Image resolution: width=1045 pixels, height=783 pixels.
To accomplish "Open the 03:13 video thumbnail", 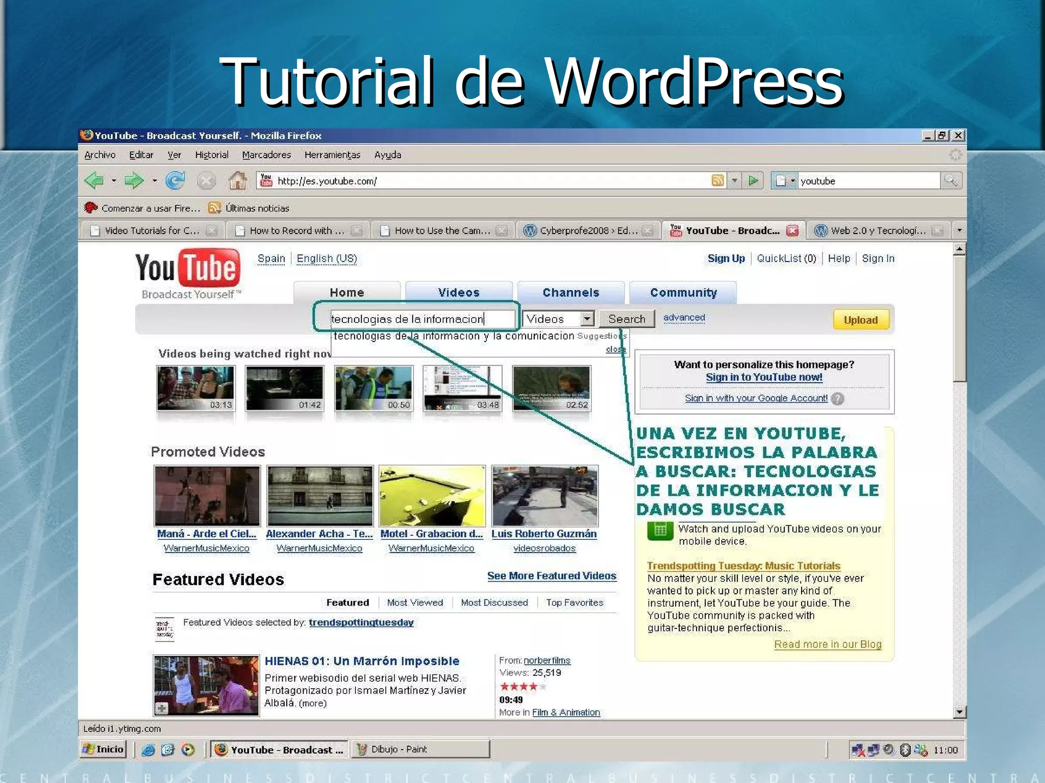I will pos(195,388).
